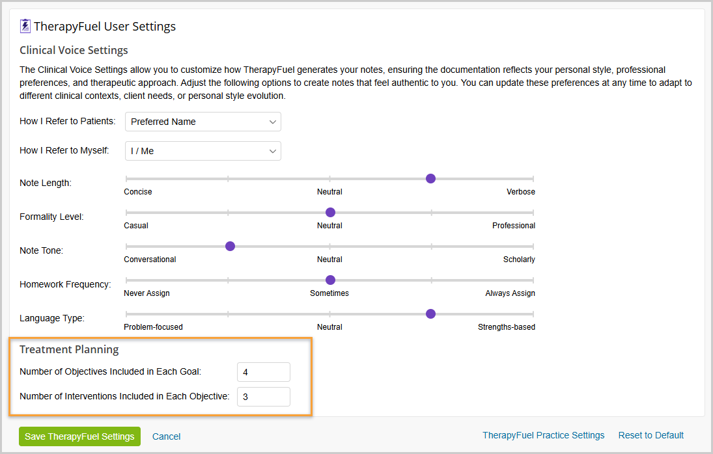This screenshot has height=454, width=713.
Task: Click the Casual label under Formality Level
Action: pyautogui.click(x=136, y=225)
